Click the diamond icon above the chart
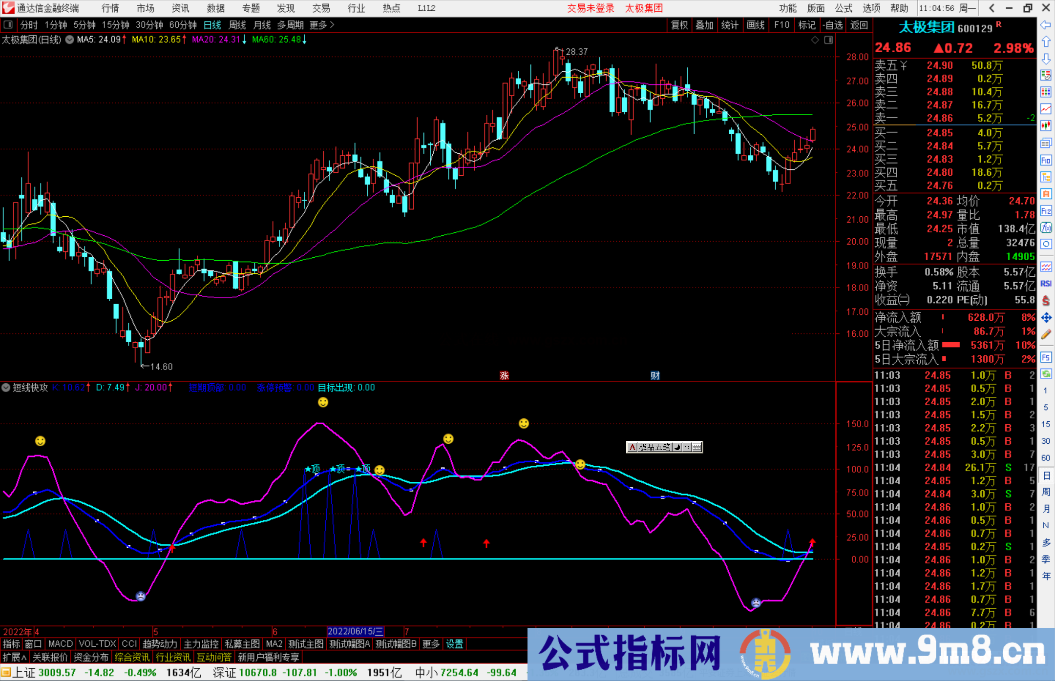This screenshot has height=681, width=1055. point(815,40)
